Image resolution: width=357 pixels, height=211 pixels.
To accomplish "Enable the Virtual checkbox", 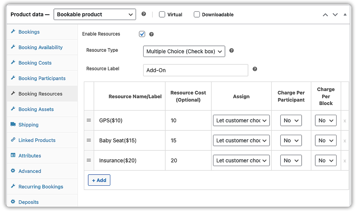I will (x=162, y=15).
